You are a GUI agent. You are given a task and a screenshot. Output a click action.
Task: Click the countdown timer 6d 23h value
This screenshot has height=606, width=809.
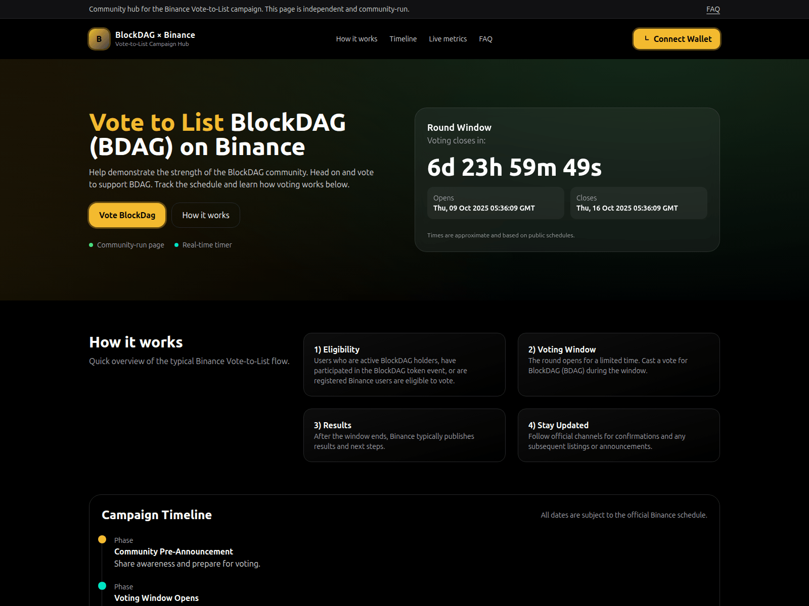coord(515,167)
